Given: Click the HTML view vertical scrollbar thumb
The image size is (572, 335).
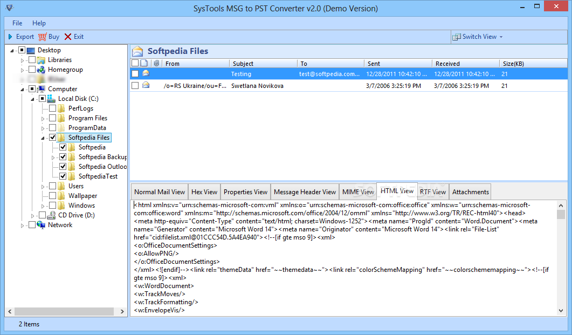Looking at the screenshot, I should [561, 214].
